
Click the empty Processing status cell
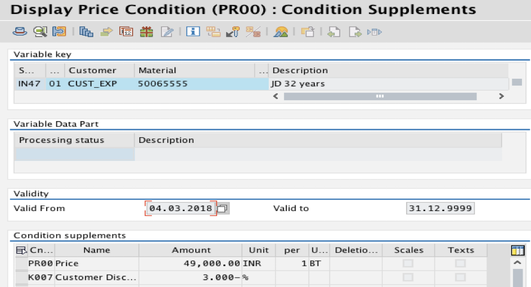point(74,154)
